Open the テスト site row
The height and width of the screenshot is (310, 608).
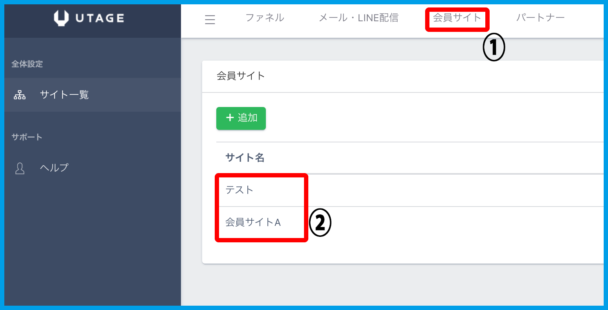pyautogui.click(x=240, y=190)
